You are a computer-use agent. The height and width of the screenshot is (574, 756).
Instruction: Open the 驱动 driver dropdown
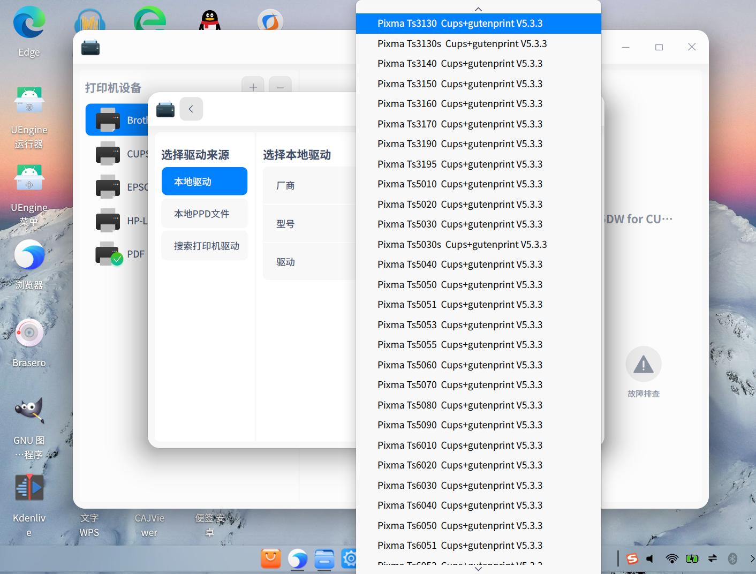click(x=308, y=261)
